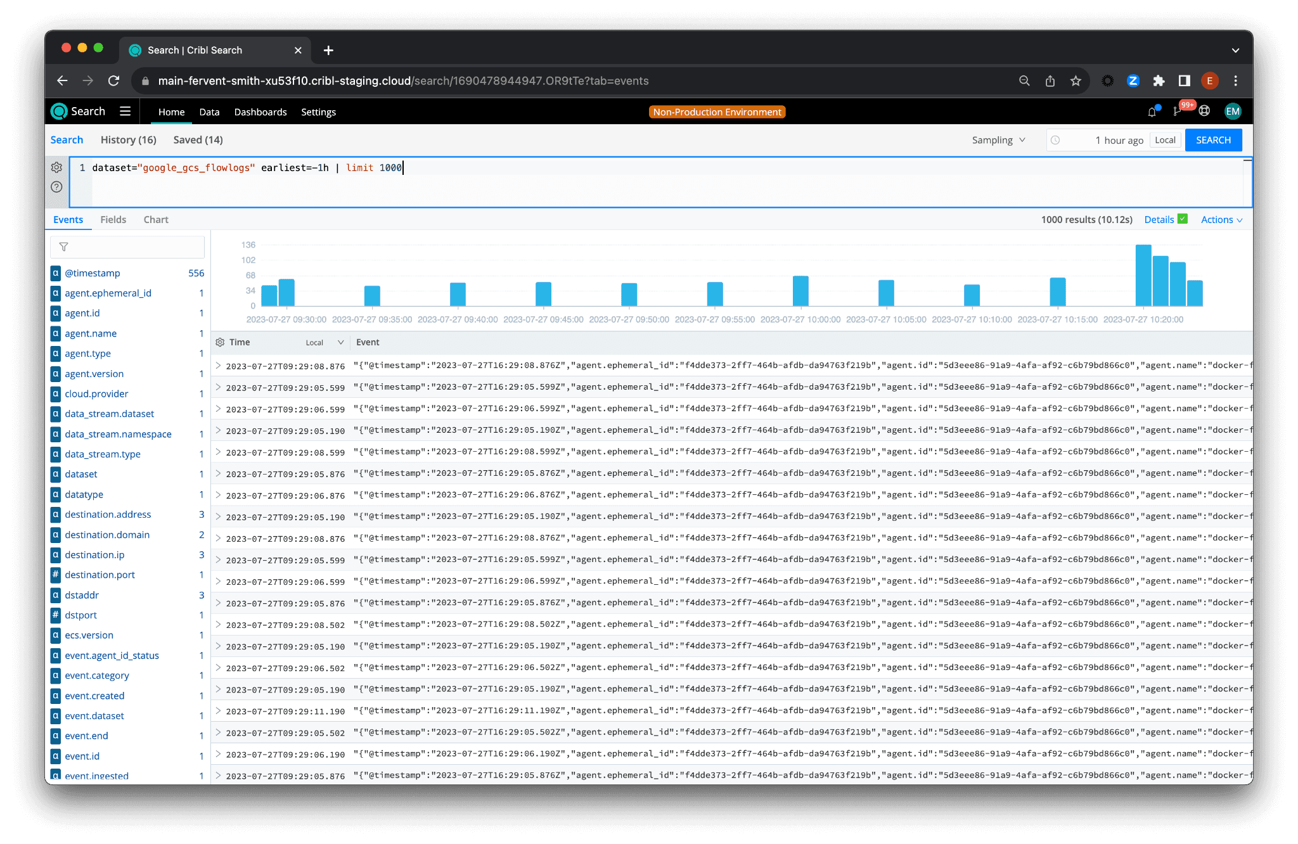Click the tallest histogram bar near 10:20
The image size is (1298, 844).
pos(1143,276)
